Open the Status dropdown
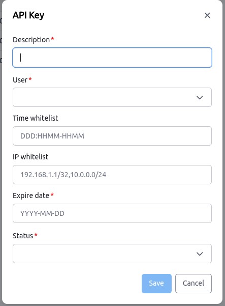225x306 pixels. (112, 254)
